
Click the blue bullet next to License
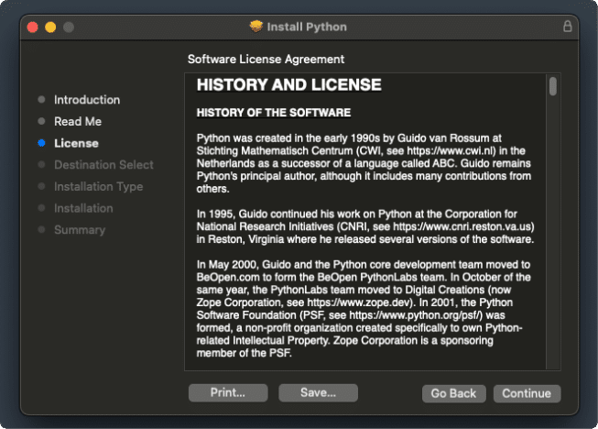[41, 143]
